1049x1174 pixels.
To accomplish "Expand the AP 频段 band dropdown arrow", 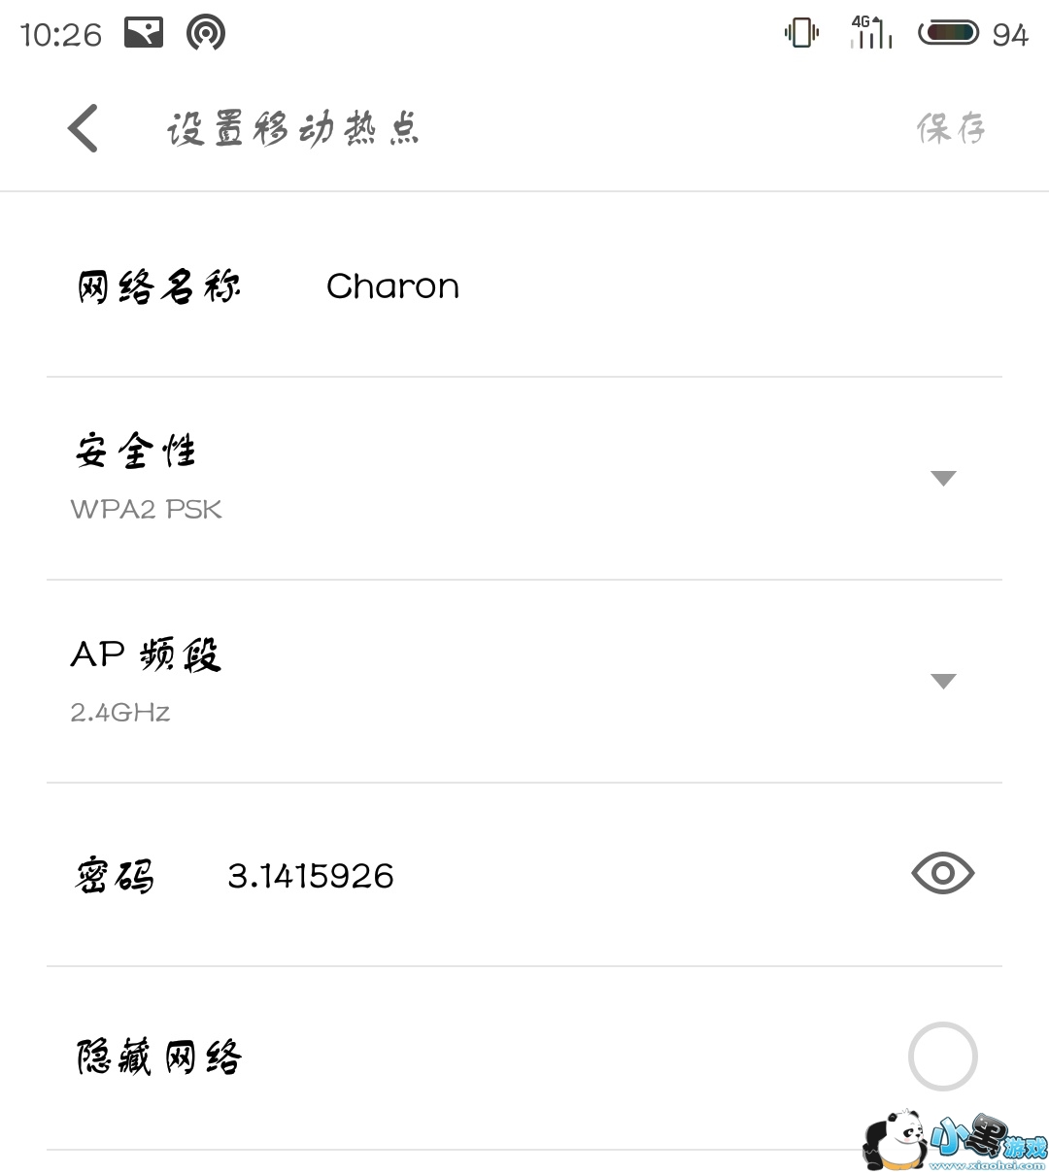I will (943, 681).
